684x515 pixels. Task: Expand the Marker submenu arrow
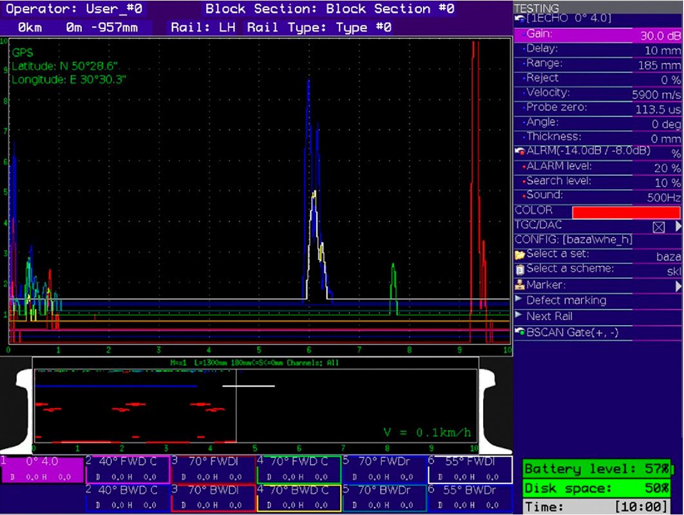point(678,286)
